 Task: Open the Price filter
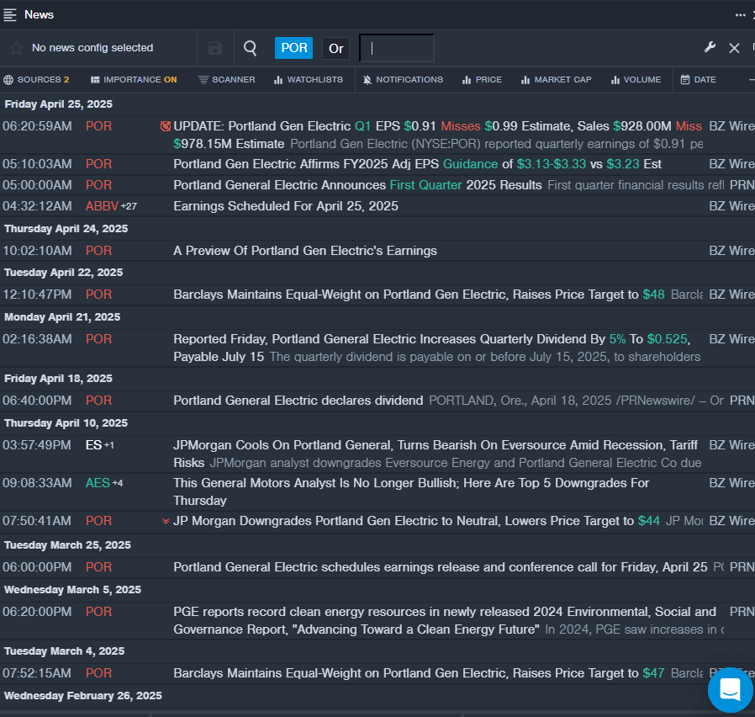click(x=482, y=79)
